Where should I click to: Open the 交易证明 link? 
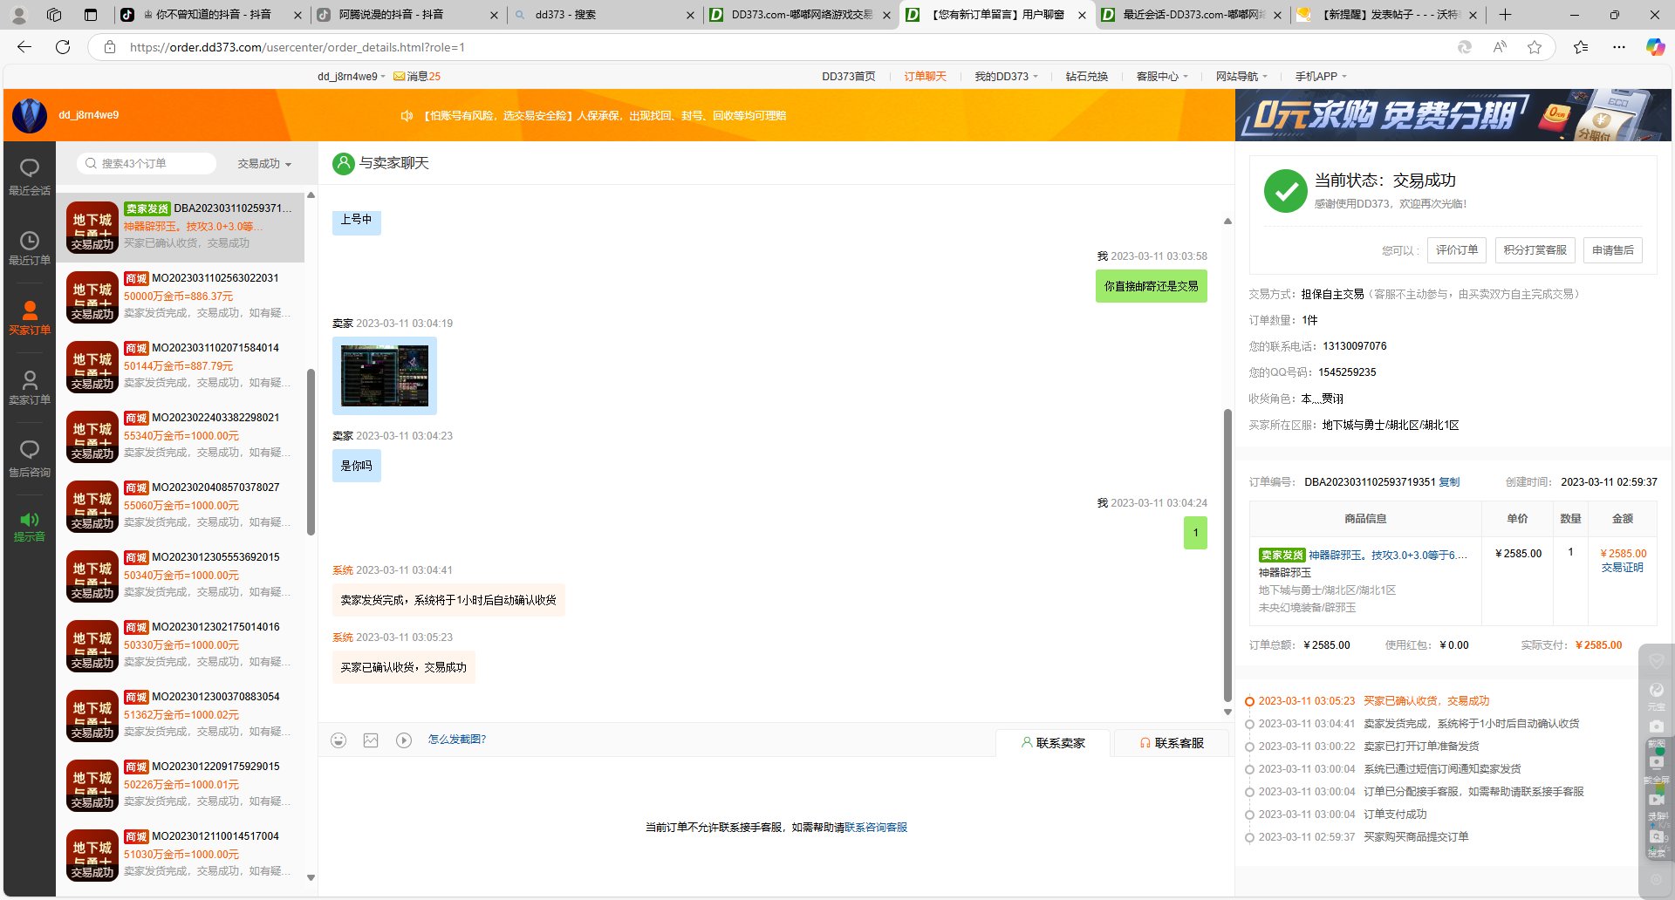(1623, 568)
